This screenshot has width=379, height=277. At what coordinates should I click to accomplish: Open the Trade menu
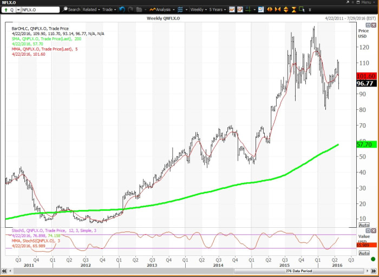[x=109, y=10]
